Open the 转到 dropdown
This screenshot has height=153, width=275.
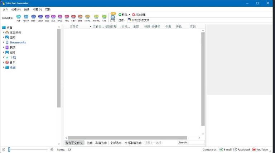tap(124, 15)
